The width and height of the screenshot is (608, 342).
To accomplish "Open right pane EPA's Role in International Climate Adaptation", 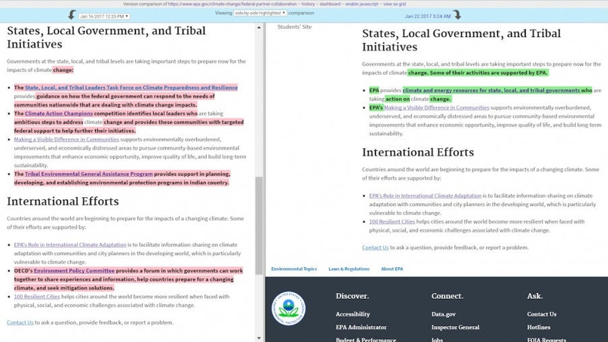I will pos(425,196).
